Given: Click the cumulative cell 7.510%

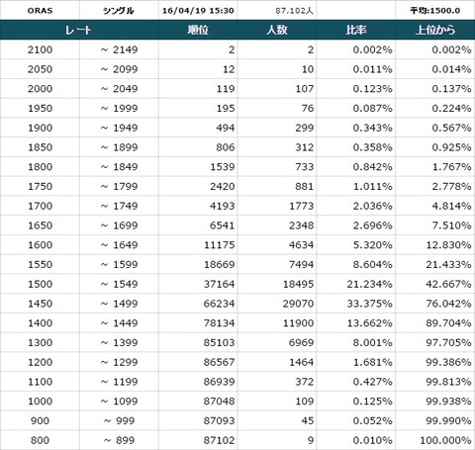Looking at the screenshot, I should (435, 225).
